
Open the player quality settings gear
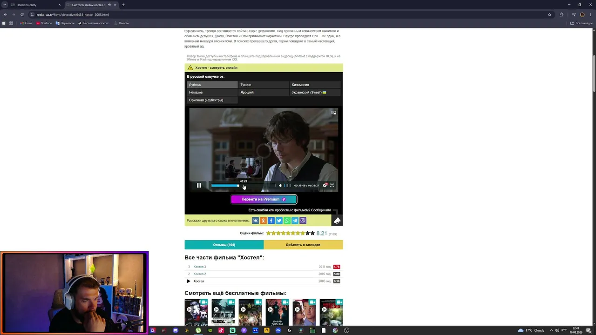pos(325,185)
